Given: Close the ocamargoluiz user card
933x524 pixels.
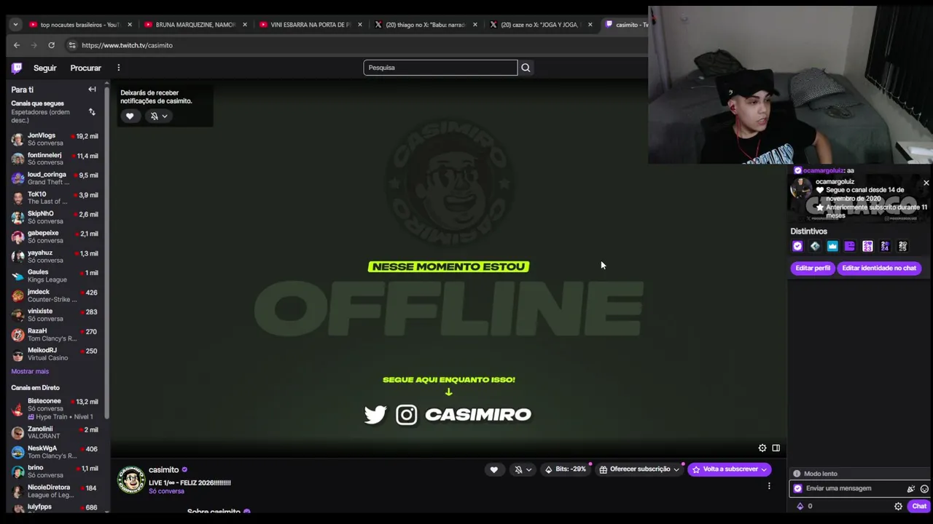Looking at the screenshot, I should (926, 183).
